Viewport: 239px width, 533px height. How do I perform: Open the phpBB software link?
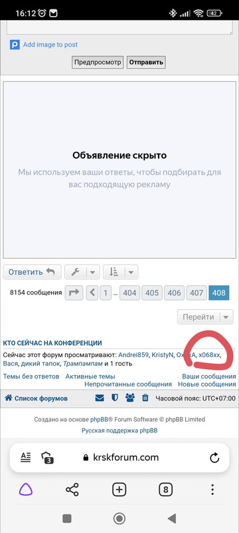99,420
